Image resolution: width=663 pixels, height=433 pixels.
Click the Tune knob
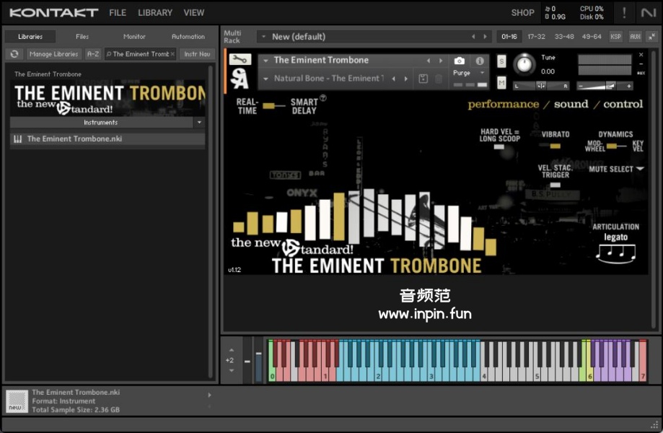tap(524, 64)
